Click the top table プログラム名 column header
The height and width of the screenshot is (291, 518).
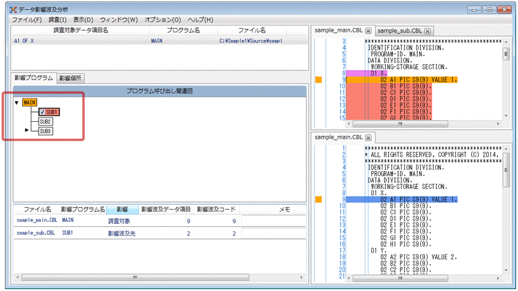point(183,30)
